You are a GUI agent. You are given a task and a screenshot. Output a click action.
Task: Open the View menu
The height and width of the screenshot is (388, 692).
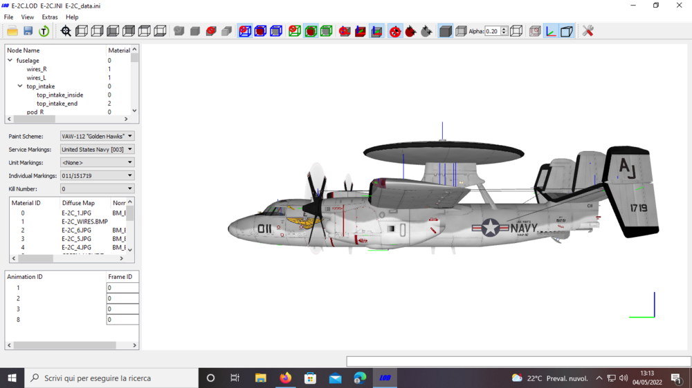[x=28, y=17]
